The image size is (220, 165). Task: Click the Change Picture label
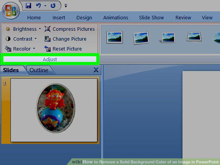(70, 39)
